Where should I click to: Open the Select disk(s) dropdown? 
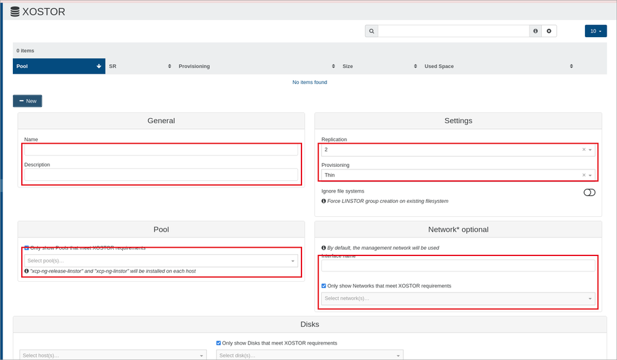(x=310, y=356)
